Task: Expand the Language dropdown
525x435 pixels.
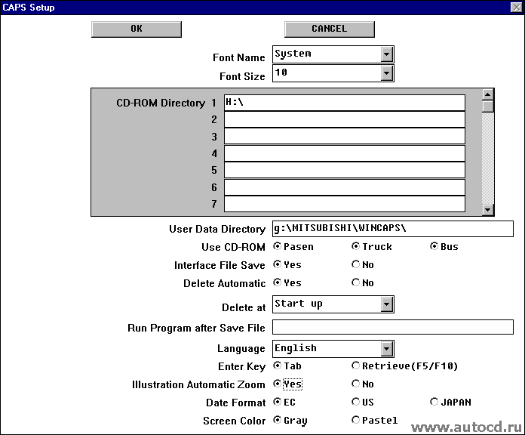Action: pyautogui.click(x=386, y=349)
